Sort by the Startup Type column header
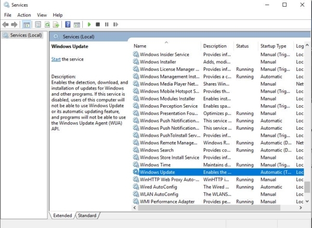 pyautogui.click(x=276, y=46)
